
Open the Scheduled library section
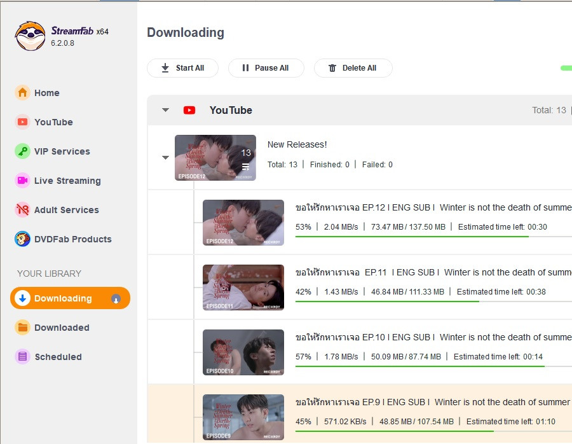58,357
